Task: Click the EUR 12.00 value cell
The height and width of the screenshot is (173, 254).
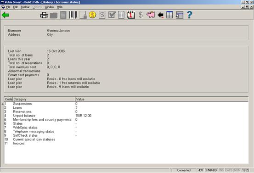Action: click(x=84, y=116)
